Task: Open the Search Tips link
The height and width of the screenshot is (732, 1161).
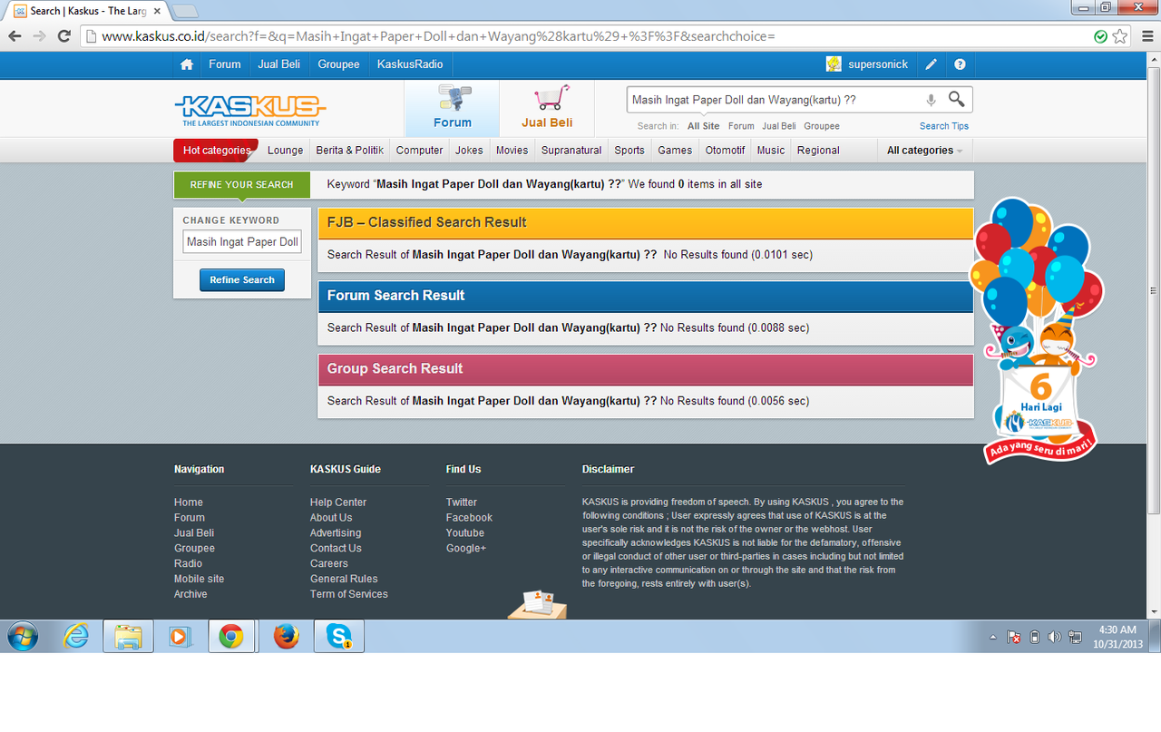Action: tap(944, 126)
